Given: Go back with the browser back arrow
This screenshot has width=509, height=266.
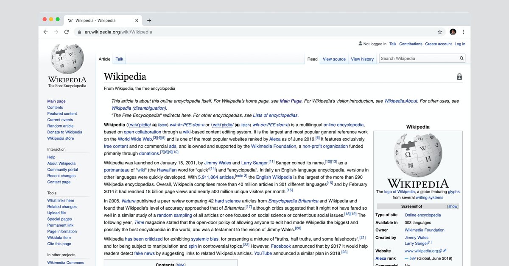Looking at the screenshot, I should click(x=45, y=32).
